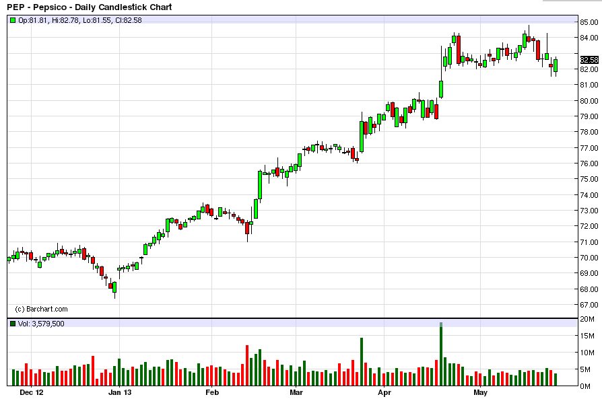This screenshot has height=401, width=602.
Task: Select the Feb date label
Action: (212, 392)
